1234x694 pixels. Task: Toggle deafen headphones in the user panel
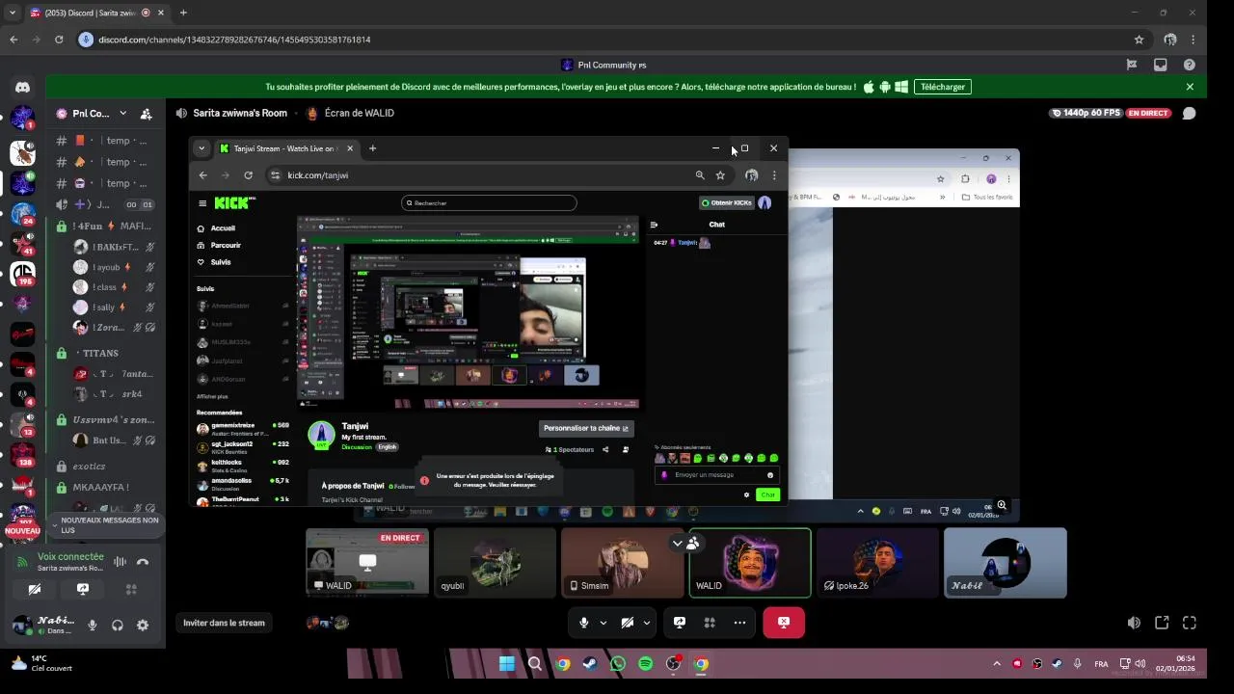(118, 625)
